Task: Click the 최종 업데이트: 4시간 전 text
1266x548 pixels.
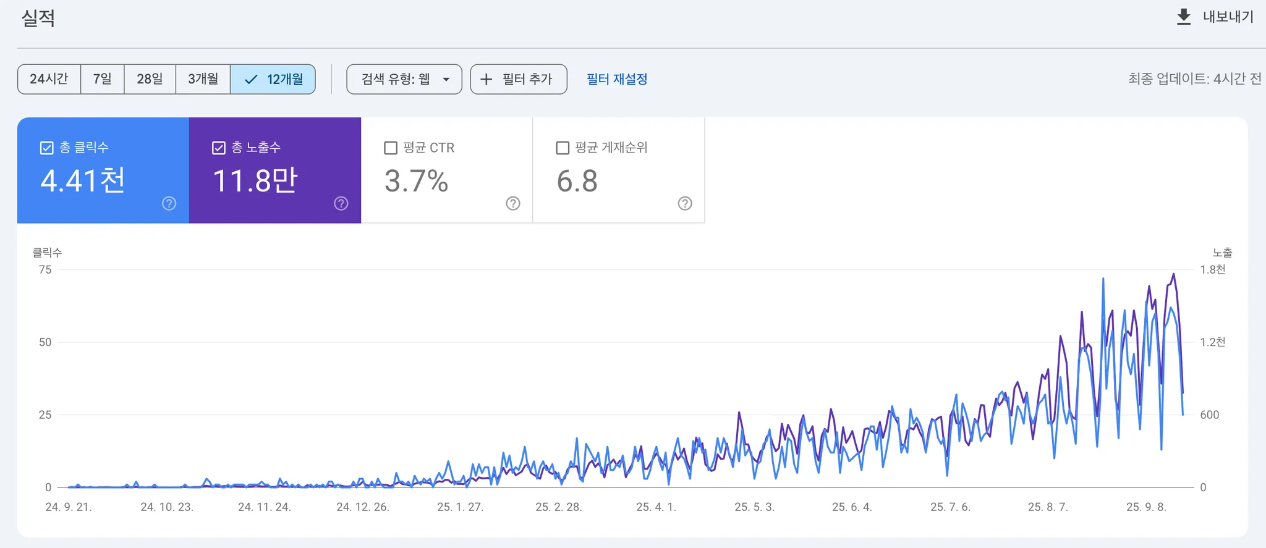Action: click(1195, 79)
